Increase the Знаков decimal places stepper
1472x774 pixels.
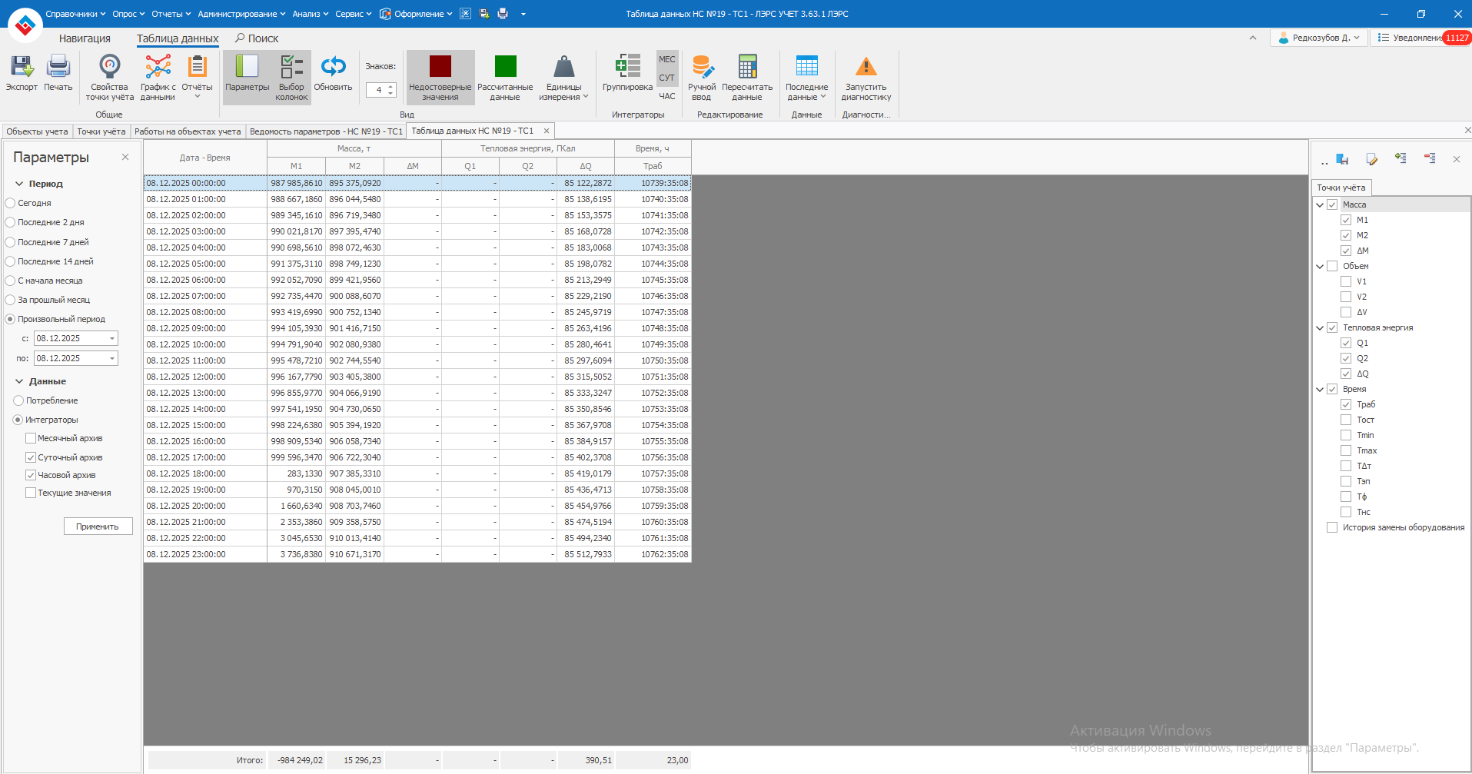point(391,87)
